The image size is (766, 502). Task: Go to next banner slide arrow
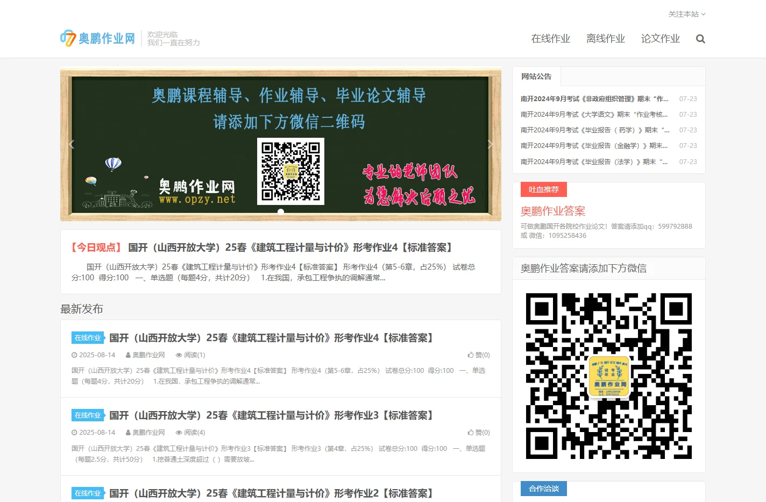point(490,144)
